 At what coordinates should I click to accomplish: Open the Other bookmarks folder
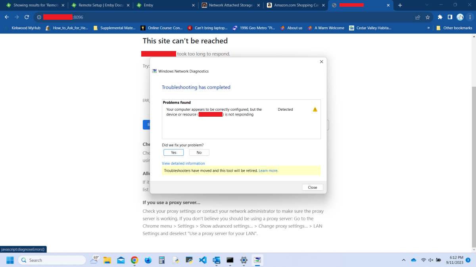[x=454, y=28]
